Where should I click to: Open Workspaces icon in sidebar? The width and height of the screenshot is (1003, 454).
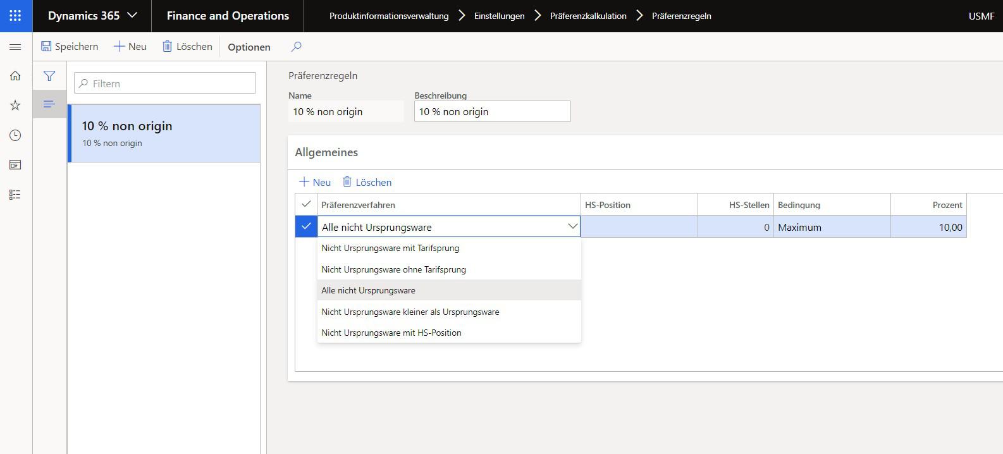[16, 165]
